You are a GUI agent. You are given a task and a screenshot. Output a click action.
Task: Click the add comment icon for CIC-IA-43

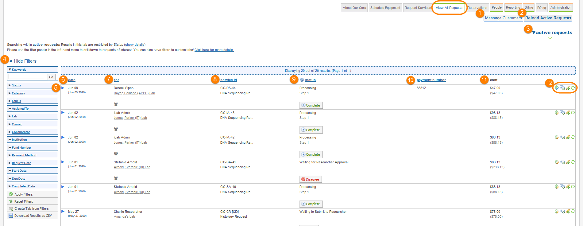coord(562,113)
